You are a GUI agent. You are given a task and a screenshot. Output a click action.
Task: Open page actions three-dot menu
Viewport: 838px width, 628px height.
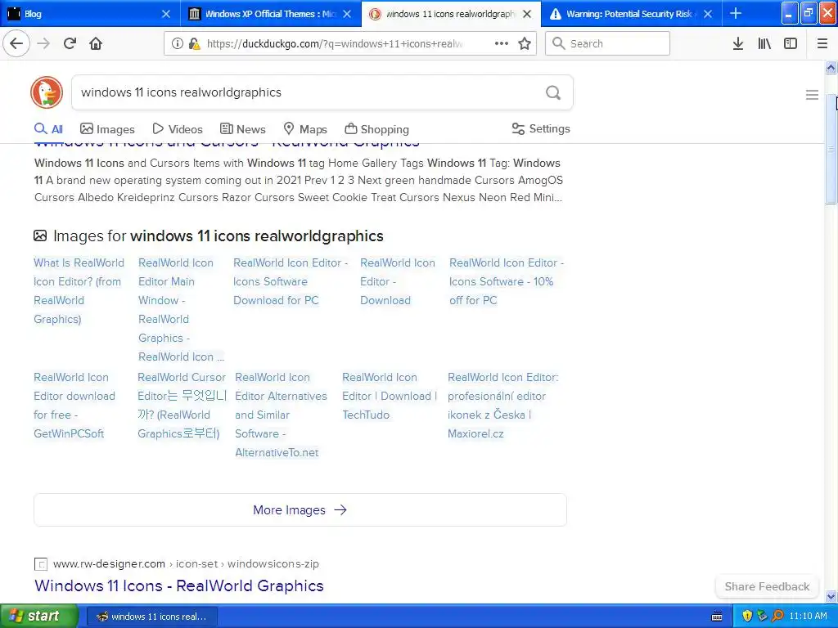coord(502,43)
